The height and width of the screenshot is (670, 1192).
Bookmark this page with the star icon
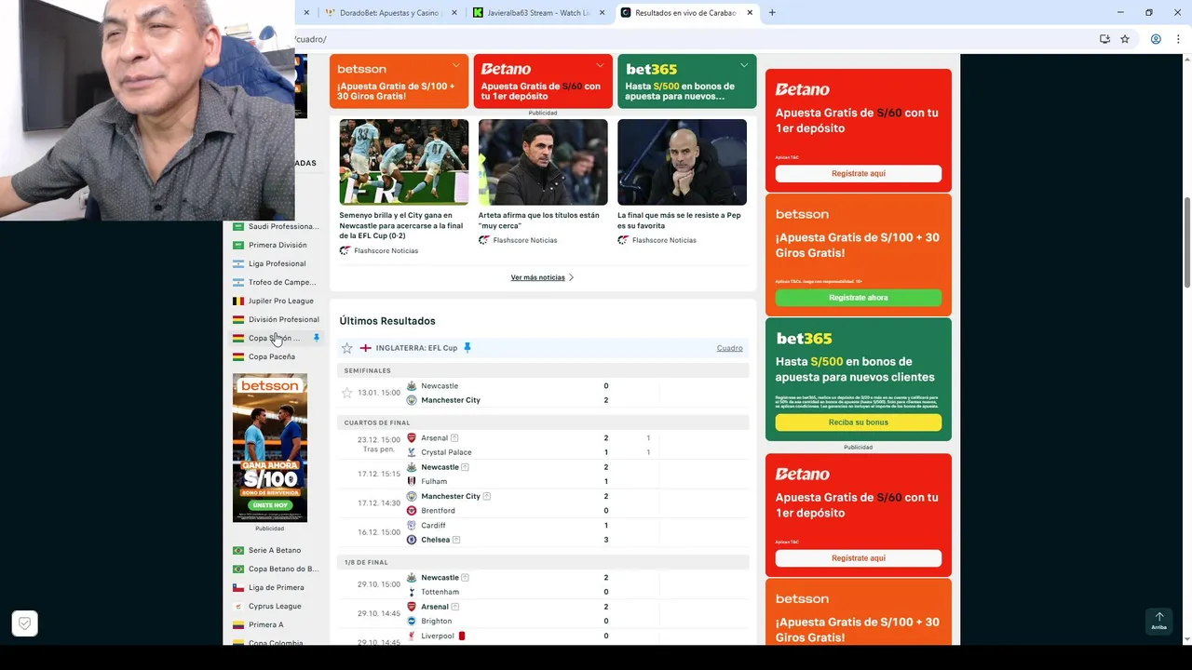(x=1125, y=39)
